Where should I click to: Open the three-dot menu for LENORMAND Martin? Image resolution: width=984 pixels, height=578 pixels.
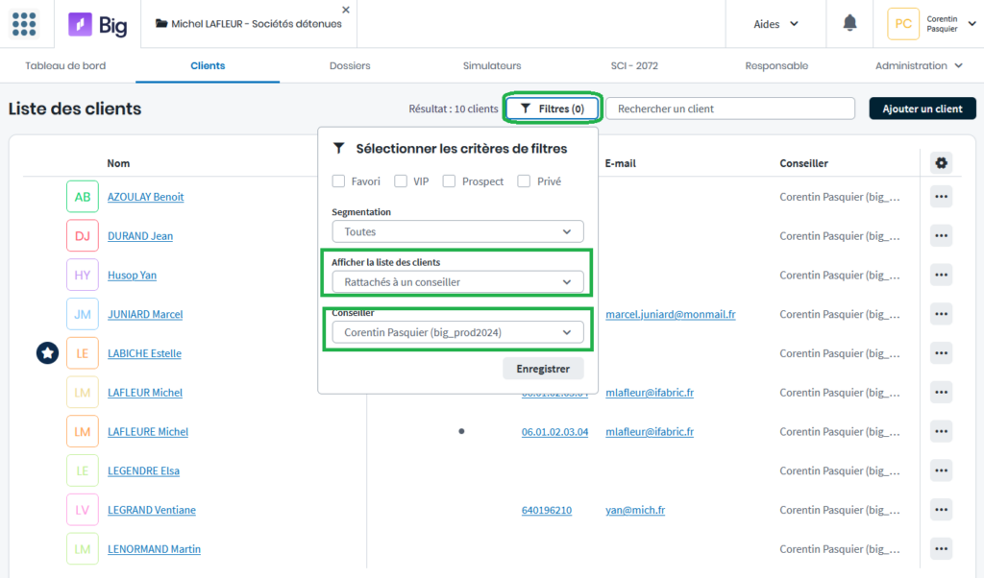941,548
